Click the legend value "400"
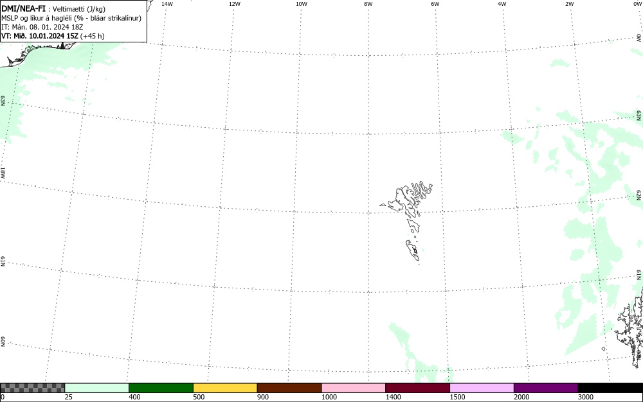Viewport: 643px width, 402px height. [x=134, y=397]
